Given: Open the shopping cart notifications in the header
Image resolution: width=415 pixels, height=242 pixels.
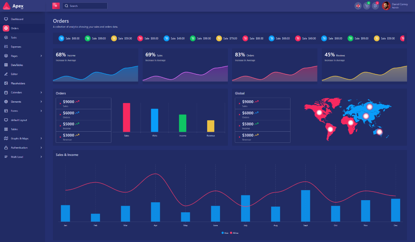Looking at the screenshot, I should click(x=367, y=6).
